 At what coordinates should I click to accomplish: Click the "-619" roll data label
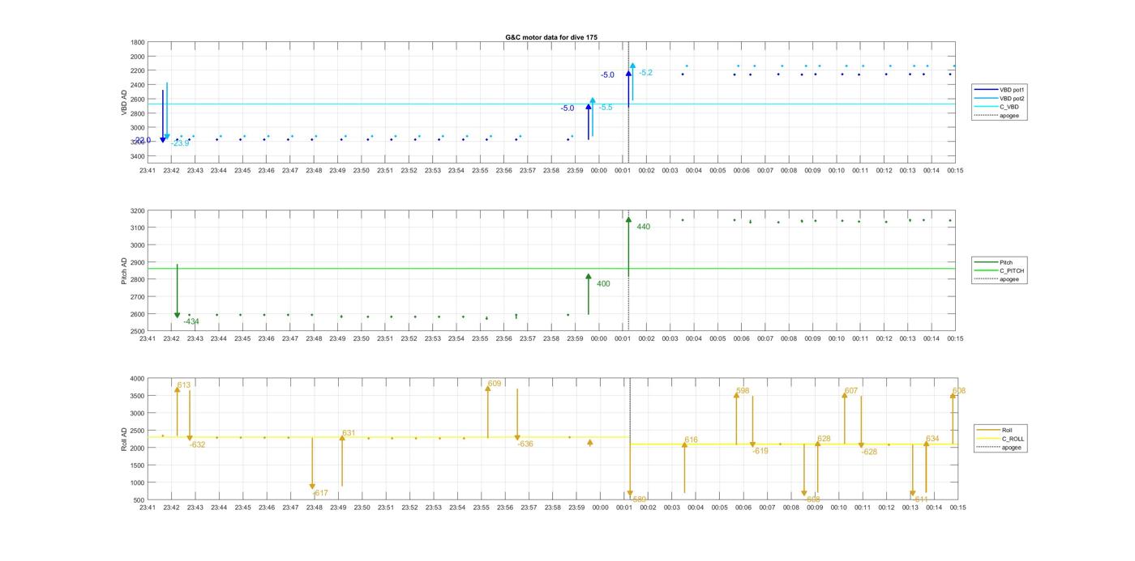(760, 451)
